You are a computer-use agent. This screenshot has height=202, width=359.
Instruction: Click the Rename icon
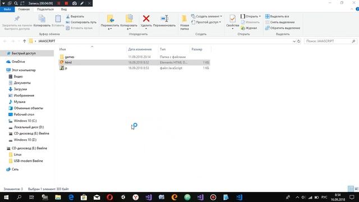coord(164,19)
